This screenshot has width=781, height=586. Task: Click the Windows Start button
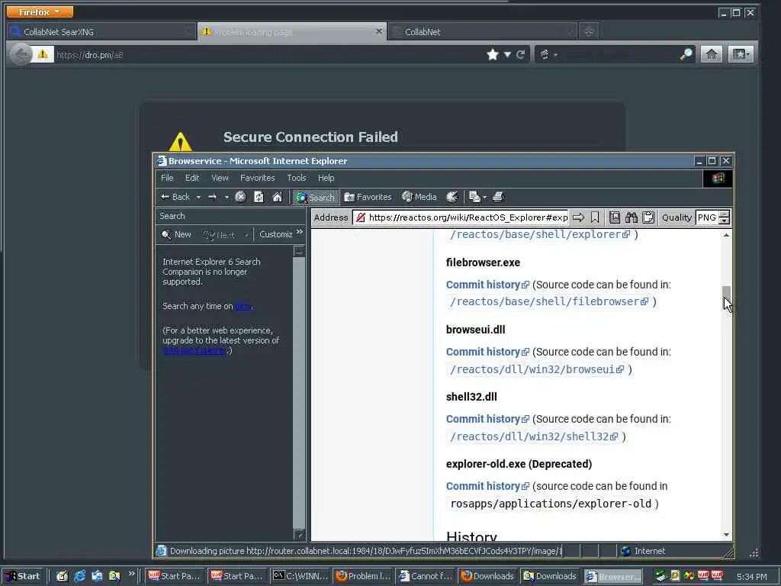coord(23,576)
